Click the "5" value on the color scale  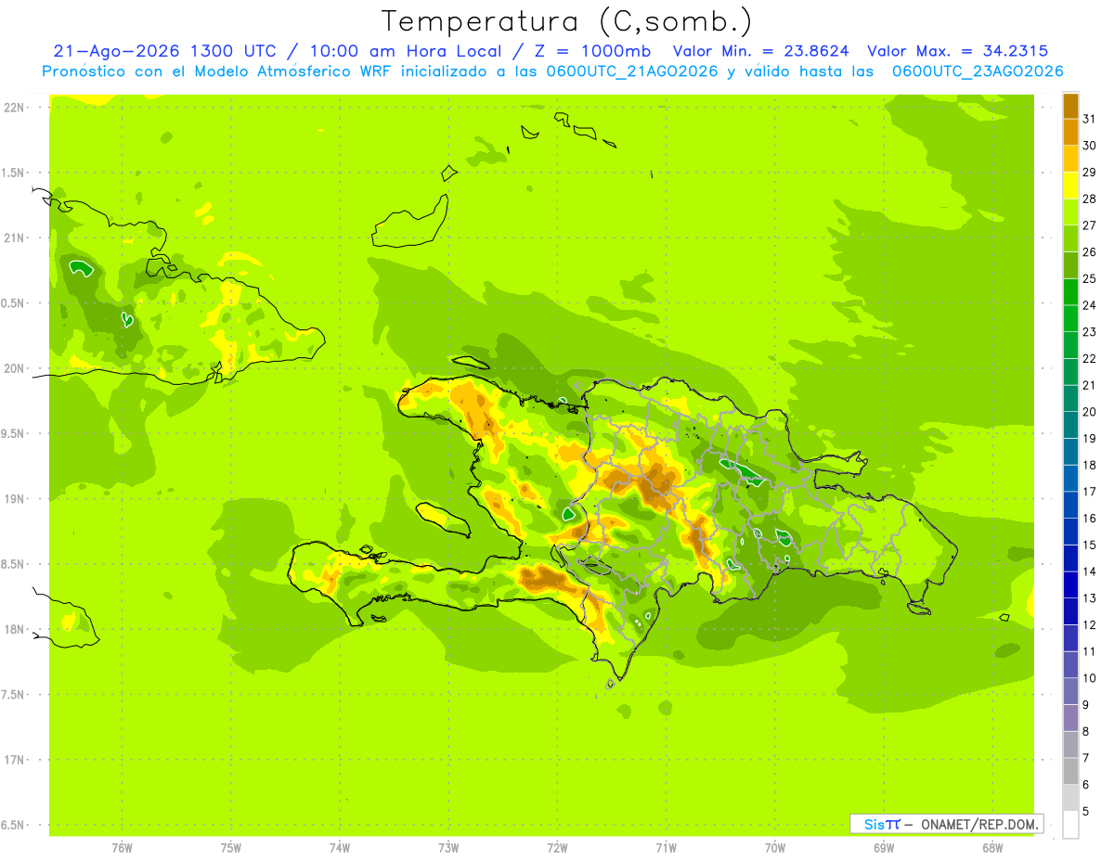click(1086, 812)
